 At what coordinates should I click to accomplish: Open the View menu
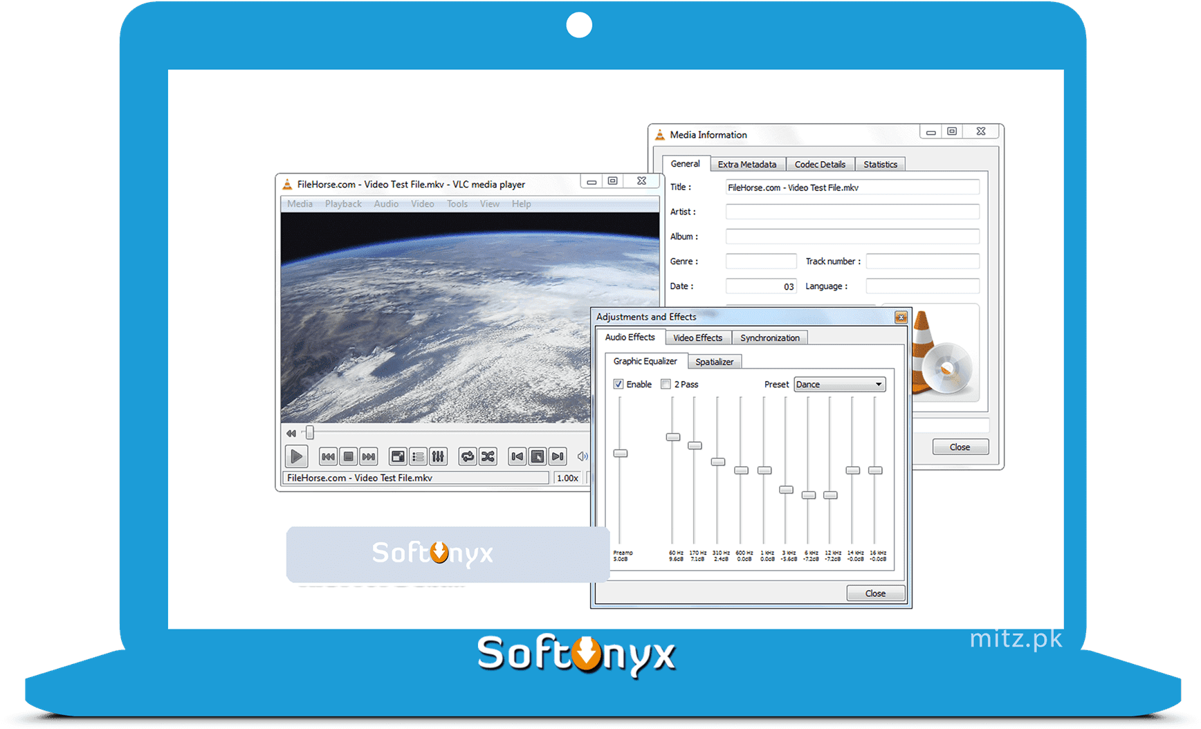(x=490, y=204)
